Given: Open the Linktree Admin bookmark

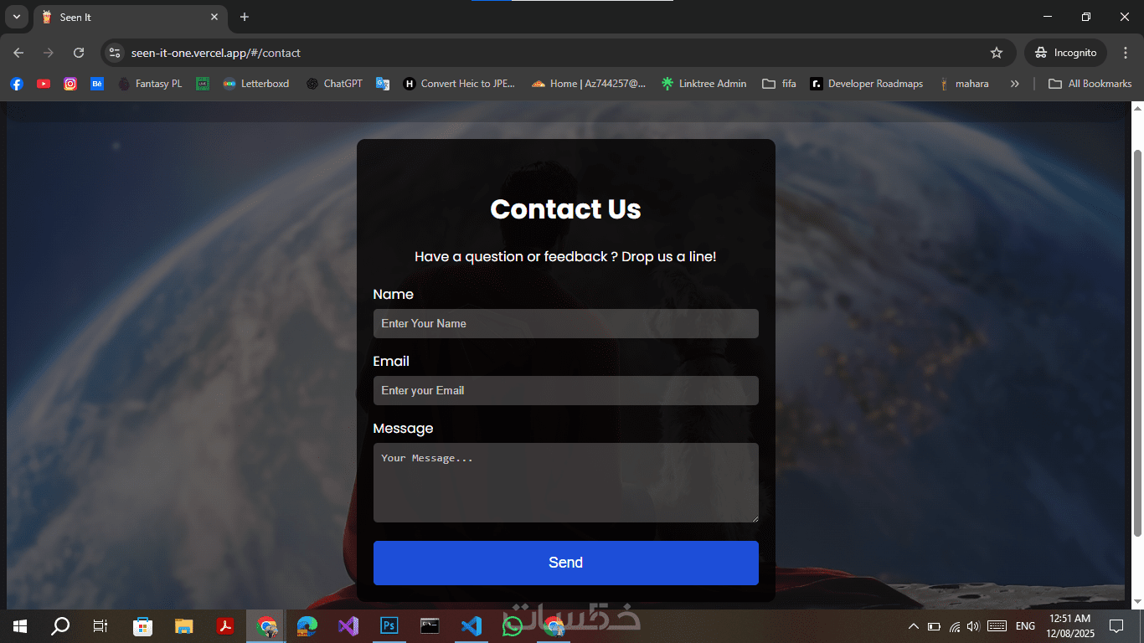Looking at the screenshot, I should [704, 84].
